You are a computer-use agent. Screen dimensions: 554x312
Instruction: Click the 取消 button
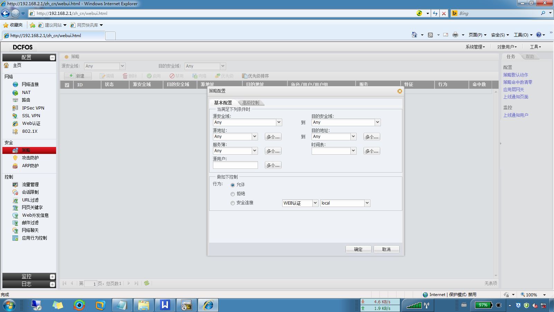(386, 249)
